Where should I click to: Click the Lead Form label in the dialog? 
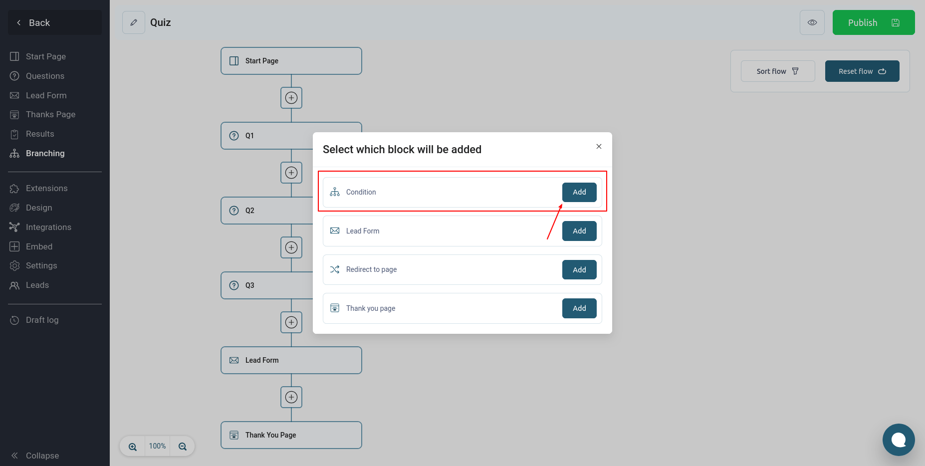click(363, 231)
